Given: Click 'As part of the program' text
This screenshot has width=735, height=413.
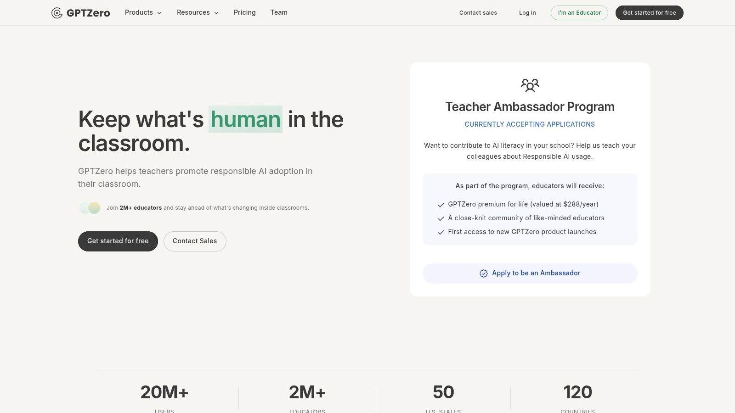Looking at the screenshot, I should tap(530, 186).
